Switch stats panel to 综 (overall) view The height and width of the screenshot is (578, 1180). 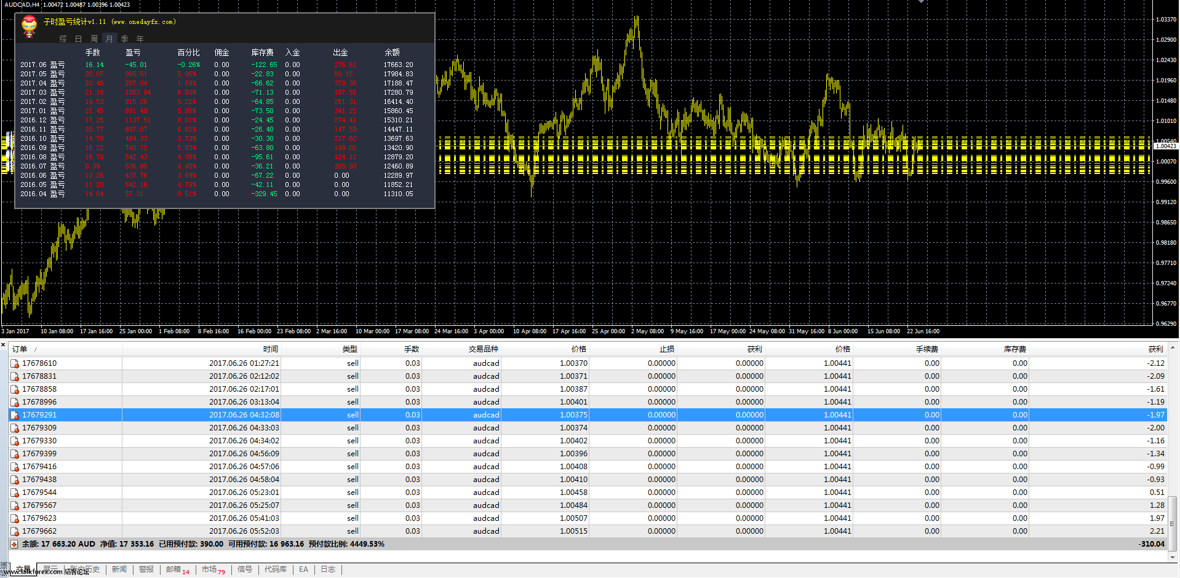[x=63, y=39]
